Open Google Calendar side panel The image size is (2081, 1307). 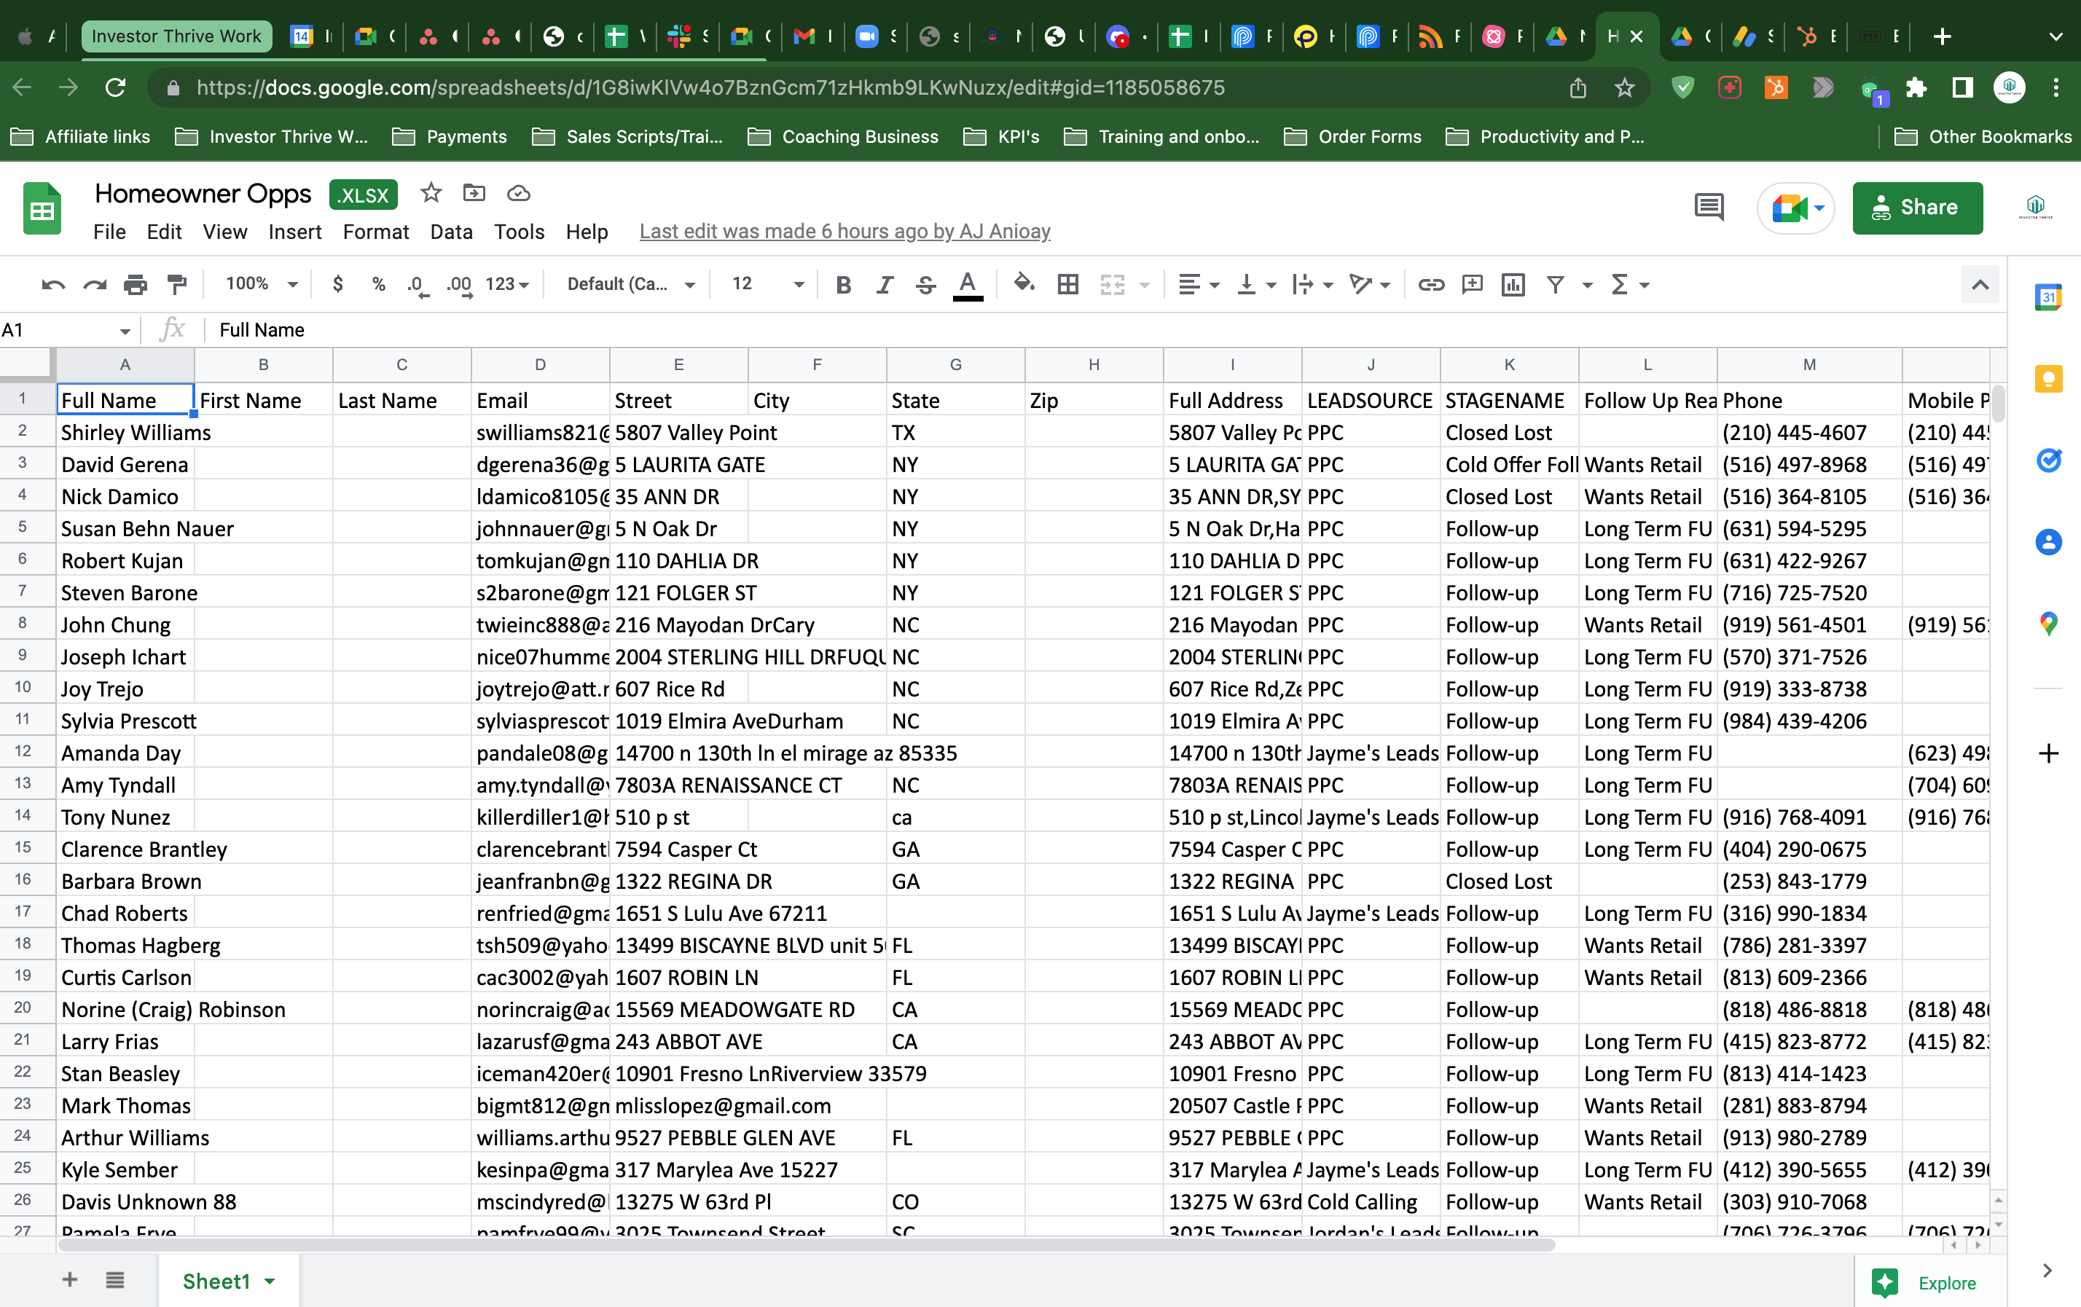pos(2047,297)
